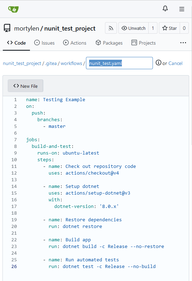Switch to the Actions tab

[x=75, y=43]
